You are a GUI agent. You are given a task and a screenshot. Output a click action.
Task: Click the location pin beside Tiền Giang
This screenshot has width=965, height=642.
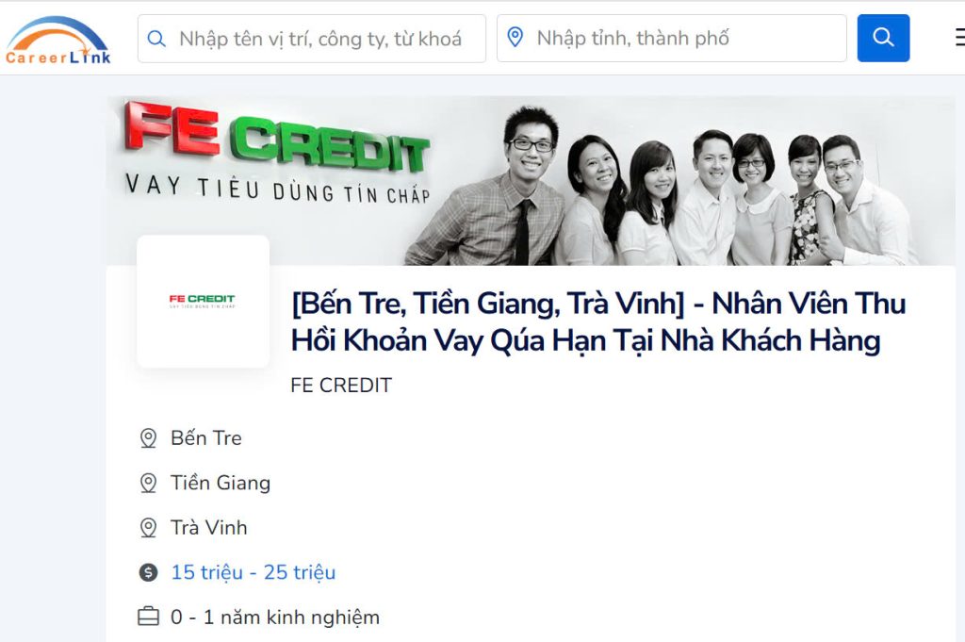(148, 484)
